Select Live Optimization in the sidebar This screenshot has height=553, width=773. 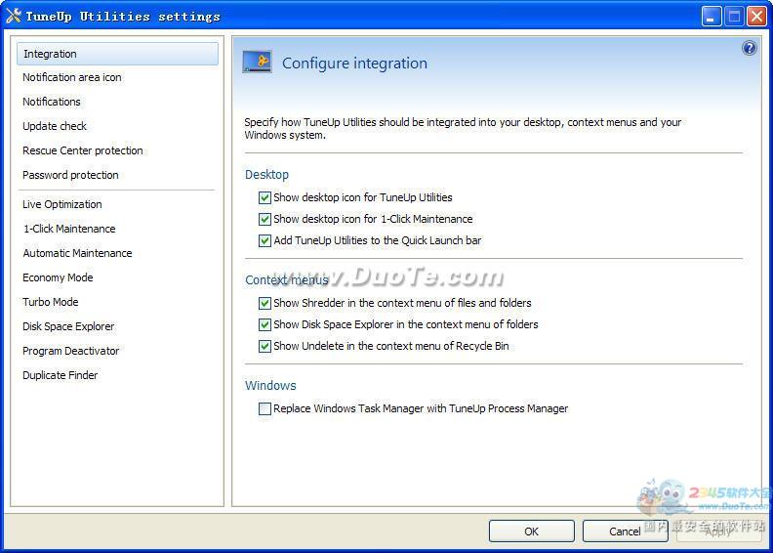click(x=62, y=204)
